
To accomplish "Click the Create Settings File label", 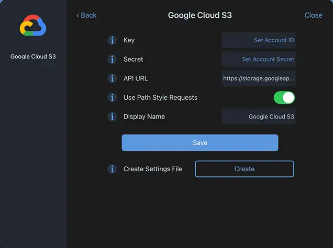I will [x=153, y=169].
